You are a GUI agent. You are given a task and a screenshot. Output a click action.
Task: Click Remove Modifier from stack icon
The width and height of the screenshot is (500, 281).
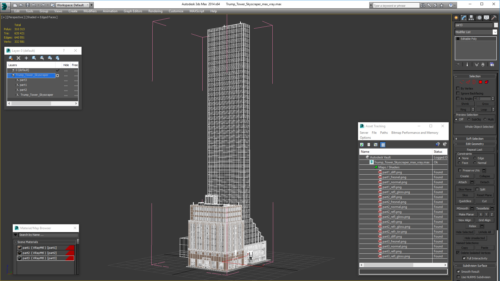click(x=483, y=65)
